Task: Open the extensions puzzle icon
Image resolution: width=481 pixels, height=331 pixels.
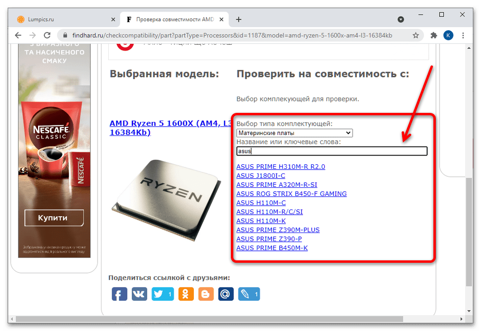Action: (434, 35)
